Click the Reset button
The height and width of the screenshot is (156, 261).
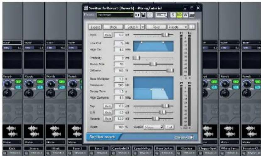(x=156, y=27)
